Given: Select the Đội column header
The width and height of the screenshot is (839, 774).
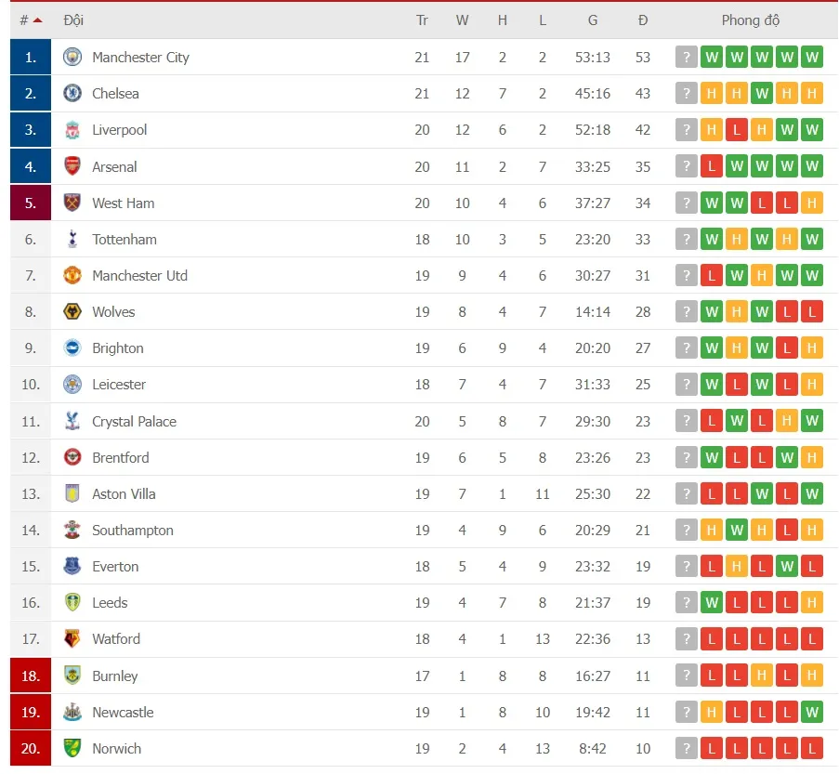Looking at the screenshot, I should click(x=74, y=20).
